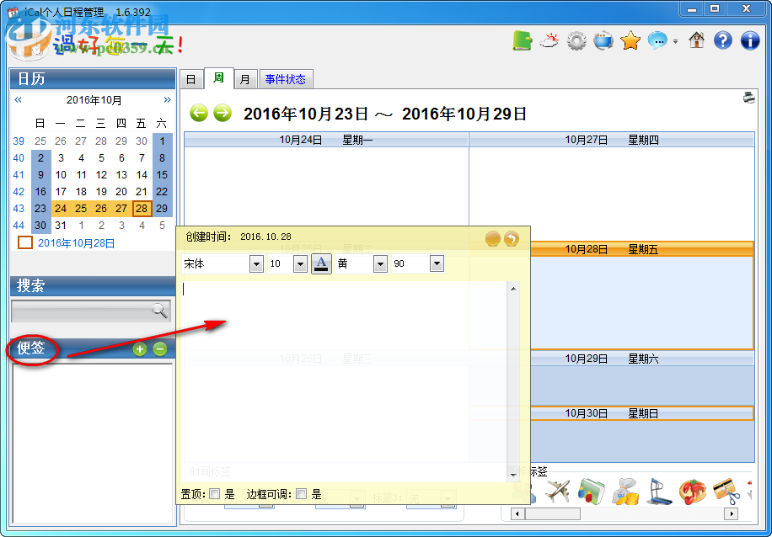Image resolution: width=772 pixels, height=537 pixels.
Task: Expand the arrow beside chat bubble icon
Action: [676, 41]
